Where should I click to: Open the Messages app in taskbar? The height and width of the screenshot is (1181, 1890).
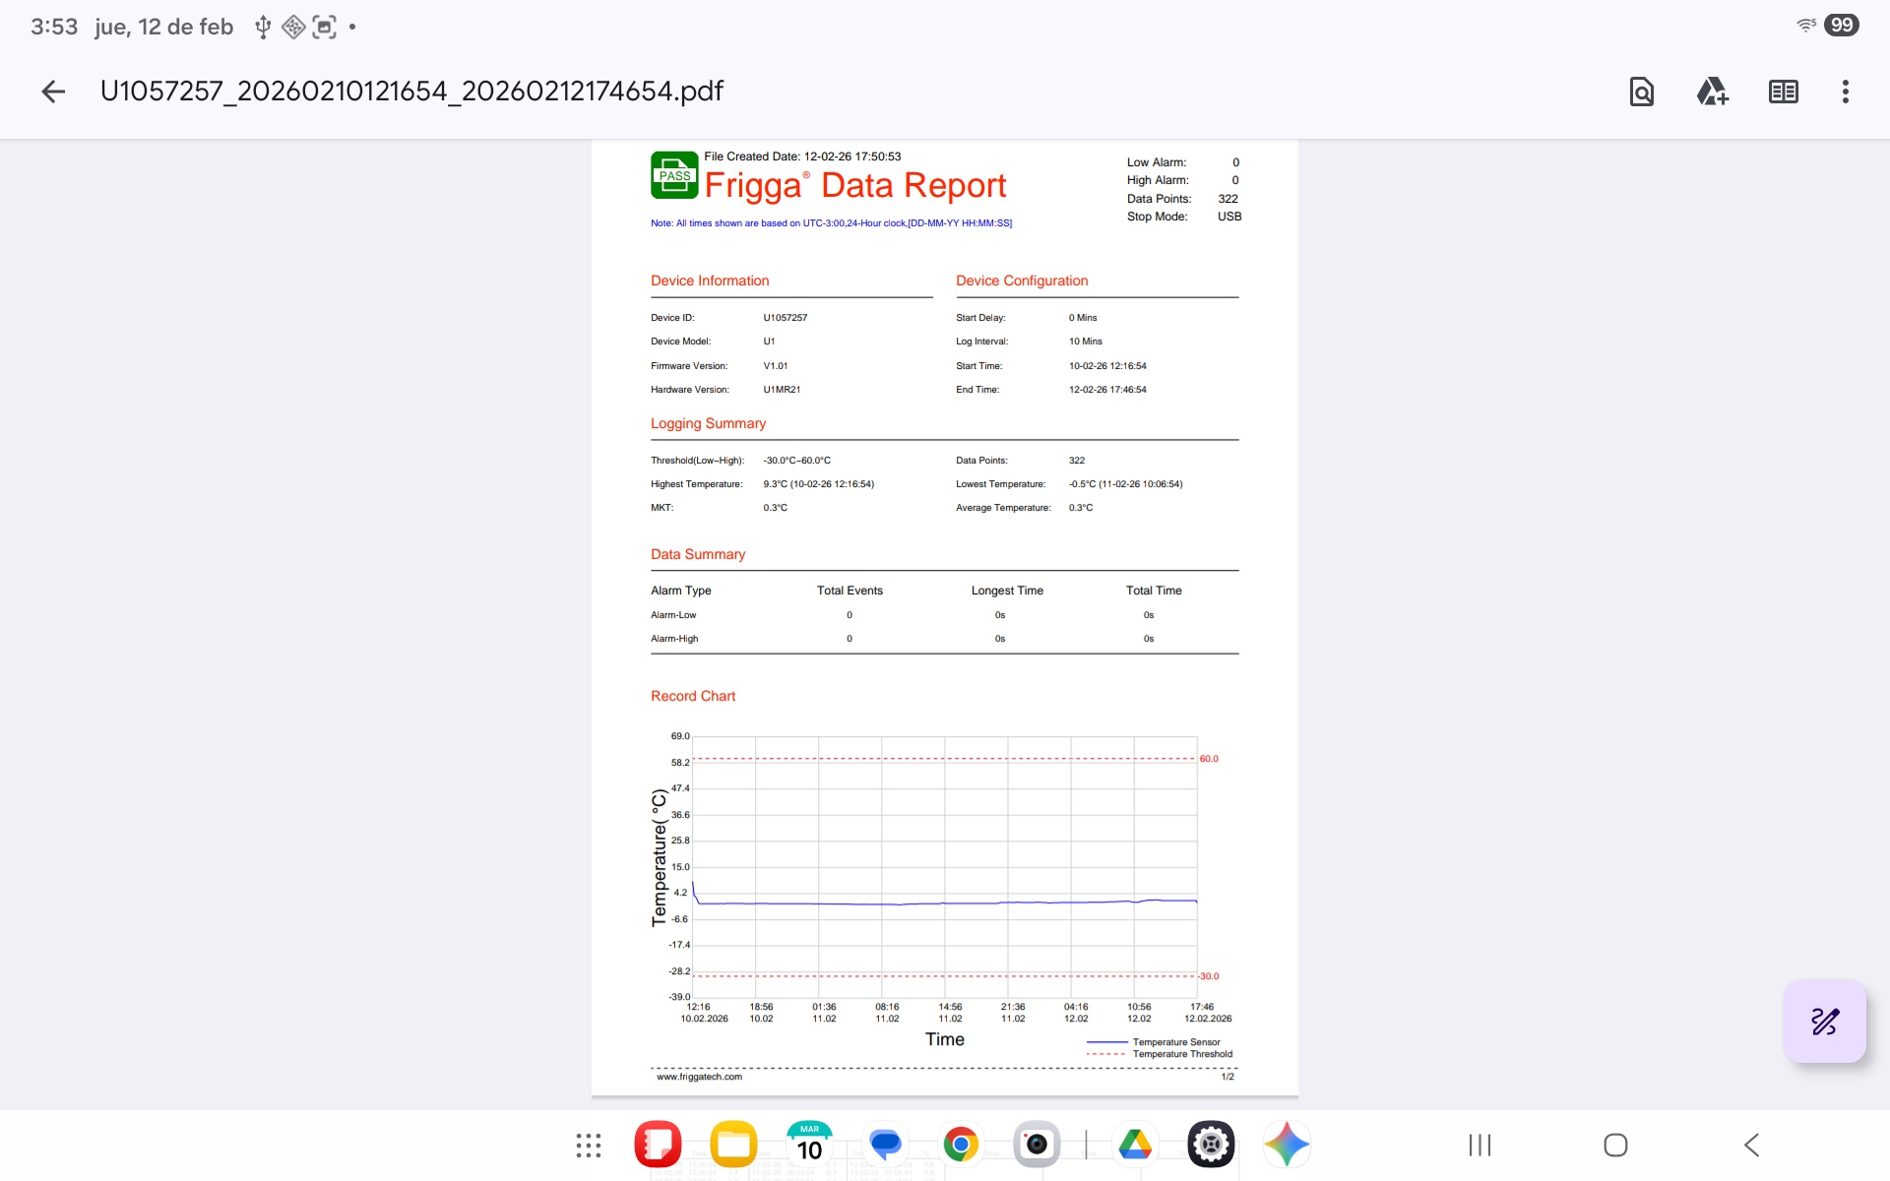(x=885, y=1145)
